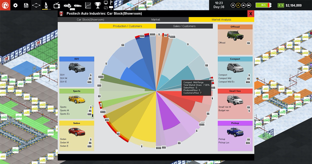Pause the game simulation

[233, 5]
